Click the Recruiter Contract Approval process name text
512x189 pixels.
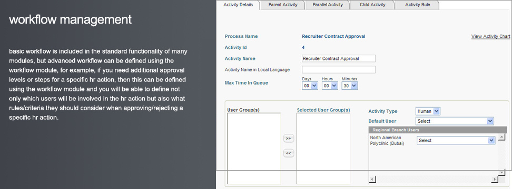pyautogui.click(x=333, y=36)
